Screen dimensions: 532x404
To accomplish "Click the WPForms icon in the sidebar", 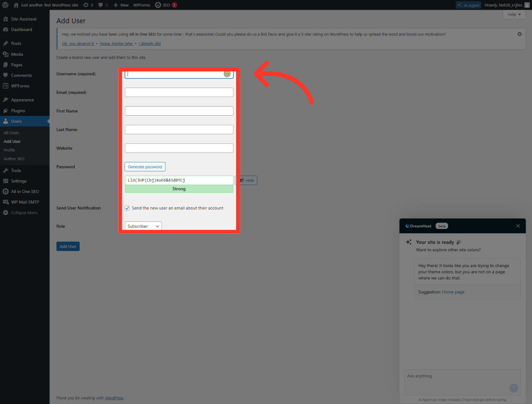I will tap(6, 86).
